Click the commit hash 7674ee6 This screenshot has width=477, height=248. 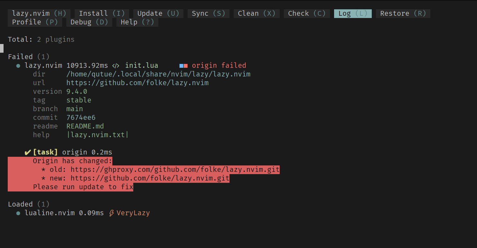[81, 118]
